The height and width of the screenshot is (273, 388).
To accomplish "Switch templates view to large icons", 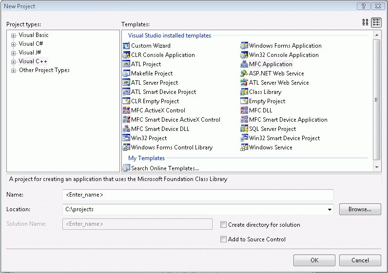I will [365, 22].
